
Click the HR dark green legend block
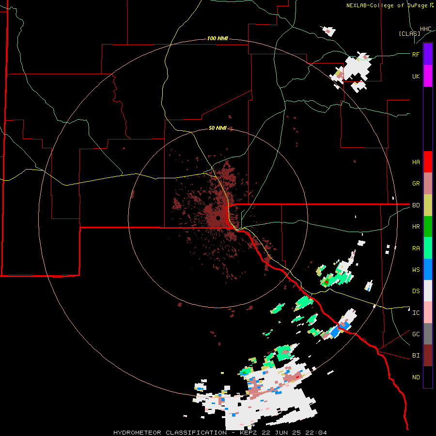(428, 227)
